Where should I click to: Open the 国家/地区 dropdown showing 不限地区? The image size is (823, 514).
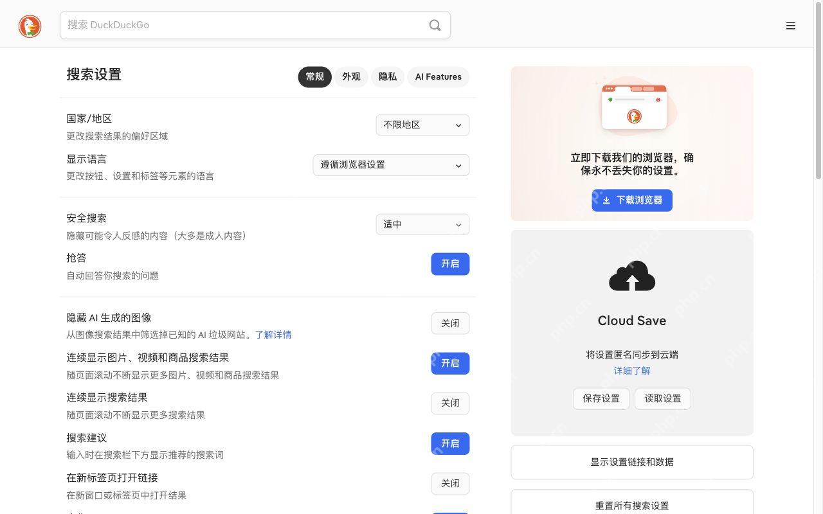(x=422, y=125)
